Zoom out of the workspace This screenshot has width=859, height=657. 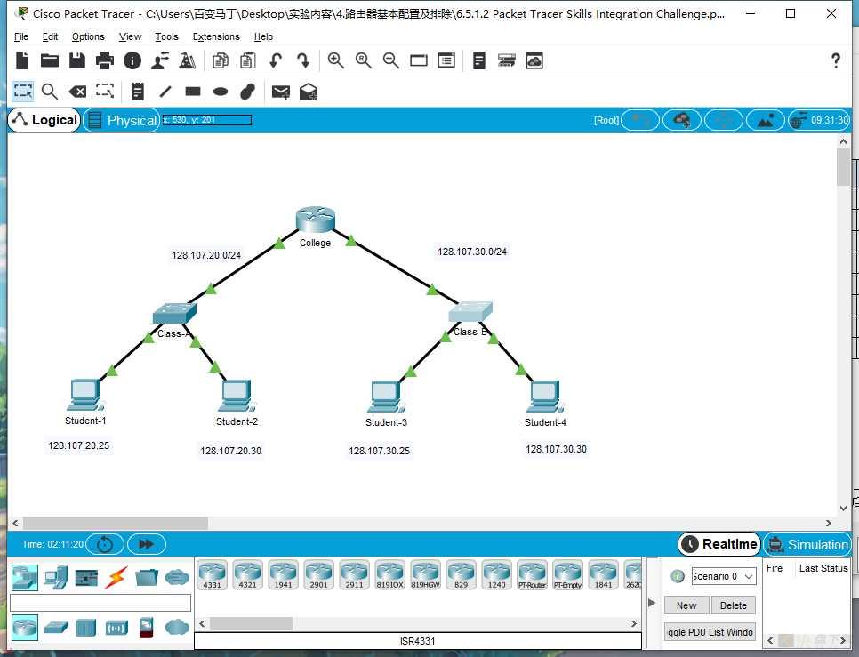pyautogui.click(x=391, y=60)
